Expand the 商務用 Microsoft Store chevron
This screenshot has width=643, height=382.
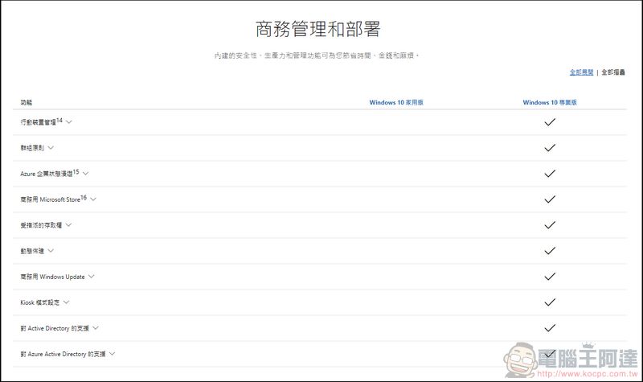[93, 199]
